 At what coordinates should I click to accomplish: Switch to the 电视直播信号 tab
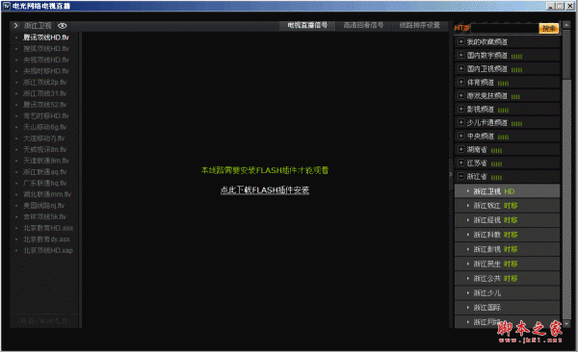307,25
